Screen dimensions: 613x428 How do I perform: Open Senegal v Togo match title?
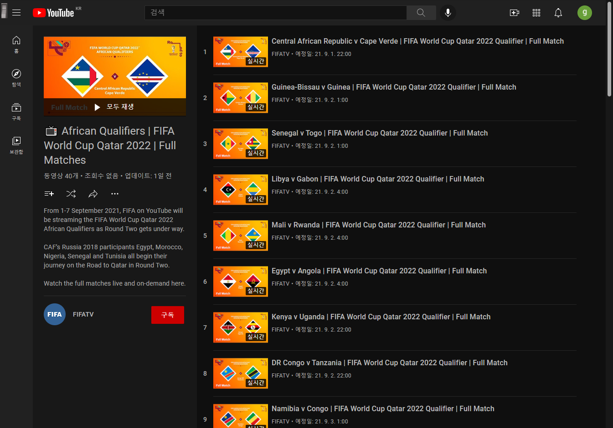tap(380, 133)
